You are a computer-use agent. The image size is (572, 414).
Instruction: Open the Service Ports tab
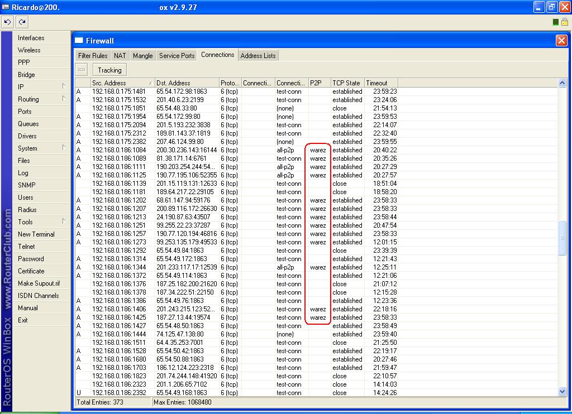point(177,56)
